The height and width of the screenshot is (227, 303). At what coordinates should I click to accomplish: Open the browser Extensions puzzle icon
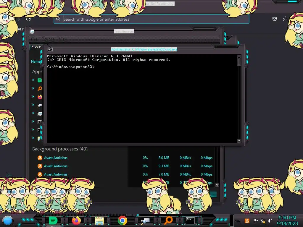point(285,19)
